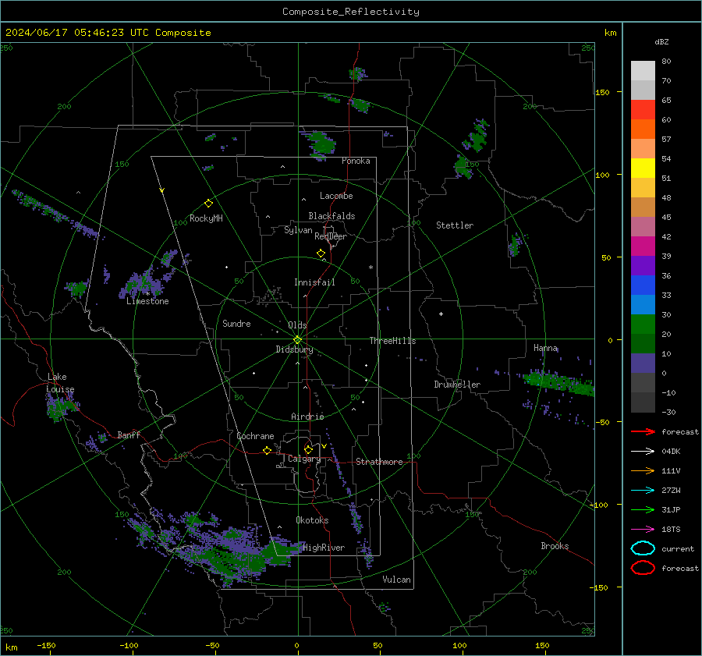
Task: Pick the slate 0-10 dBZ color swatch
Action: 643,363
